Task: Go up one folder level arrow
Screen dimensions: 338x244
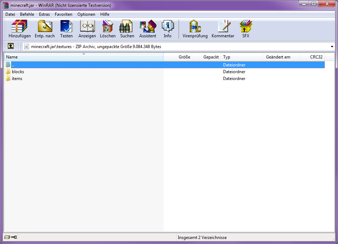Action: click(11, 46)
